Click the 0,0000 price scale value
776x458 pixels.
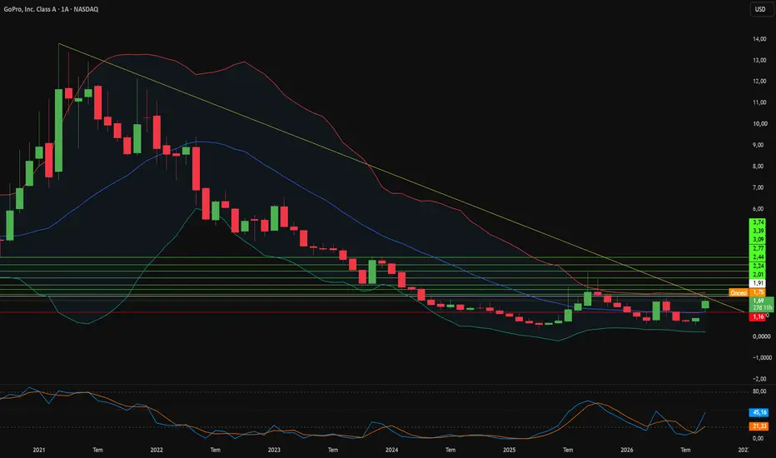pos(761,336)
